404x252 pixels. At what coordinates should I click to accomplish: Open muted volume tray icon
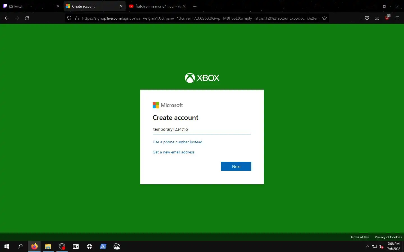point(381,246)
